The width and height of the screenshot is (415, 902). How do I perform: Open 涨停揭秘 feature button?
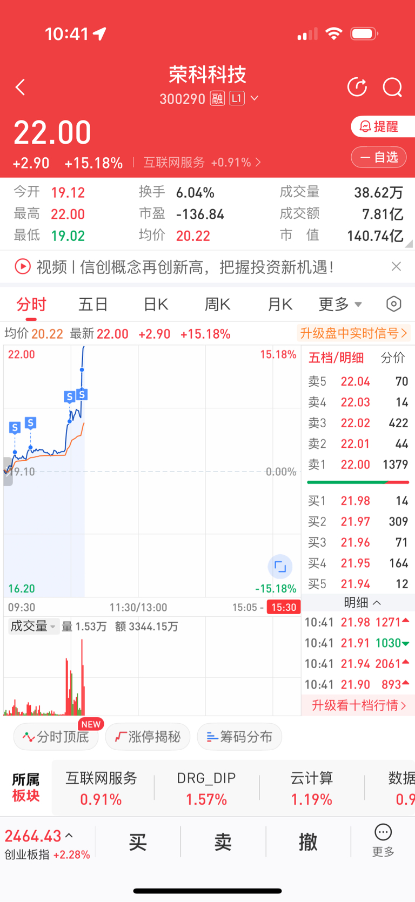point(148,737)
